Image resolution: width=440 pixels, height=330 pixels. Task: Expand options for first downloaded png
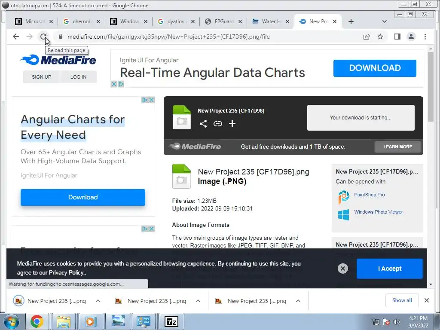[x=98, y=301]
